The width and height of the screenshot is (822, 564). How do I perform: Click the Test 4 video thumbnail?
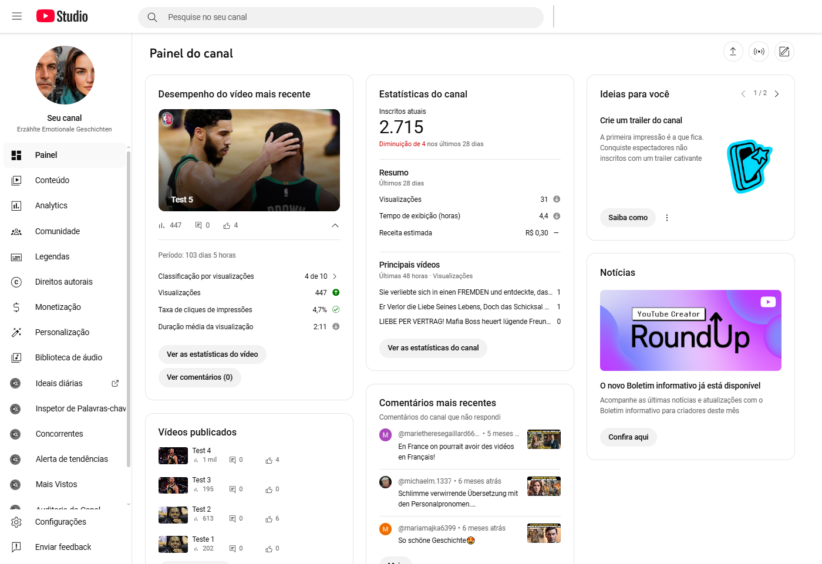(173, 455)
